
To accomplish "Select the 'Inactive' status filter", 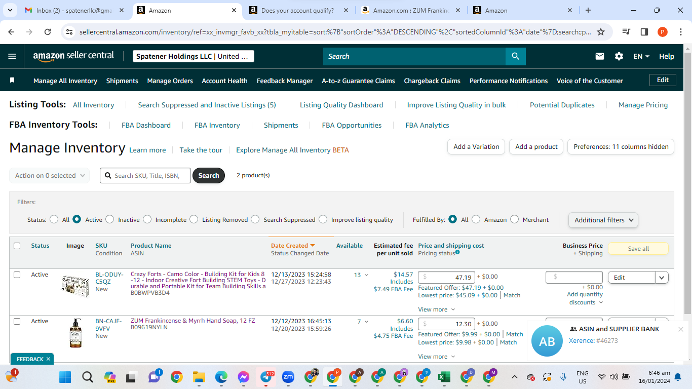I will tap(110, 219).
